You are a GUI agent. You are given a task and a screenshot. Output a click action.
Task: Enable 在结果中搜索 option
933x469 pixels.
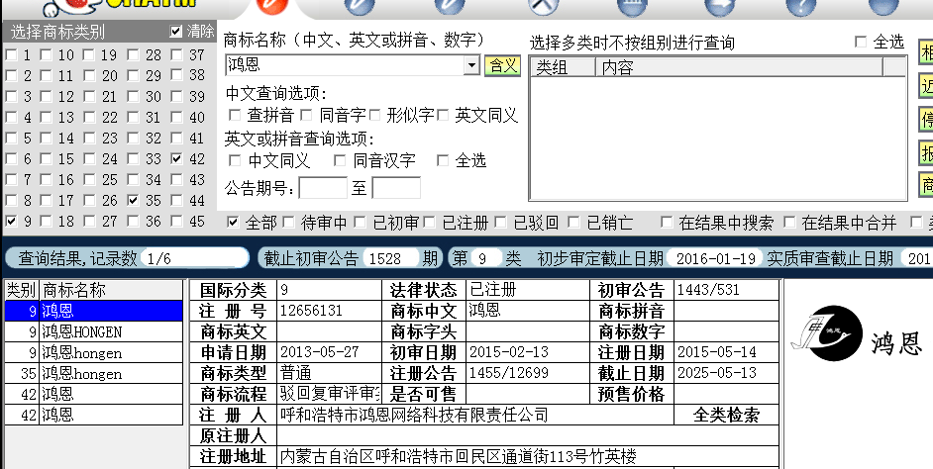(x=667, y=223)
